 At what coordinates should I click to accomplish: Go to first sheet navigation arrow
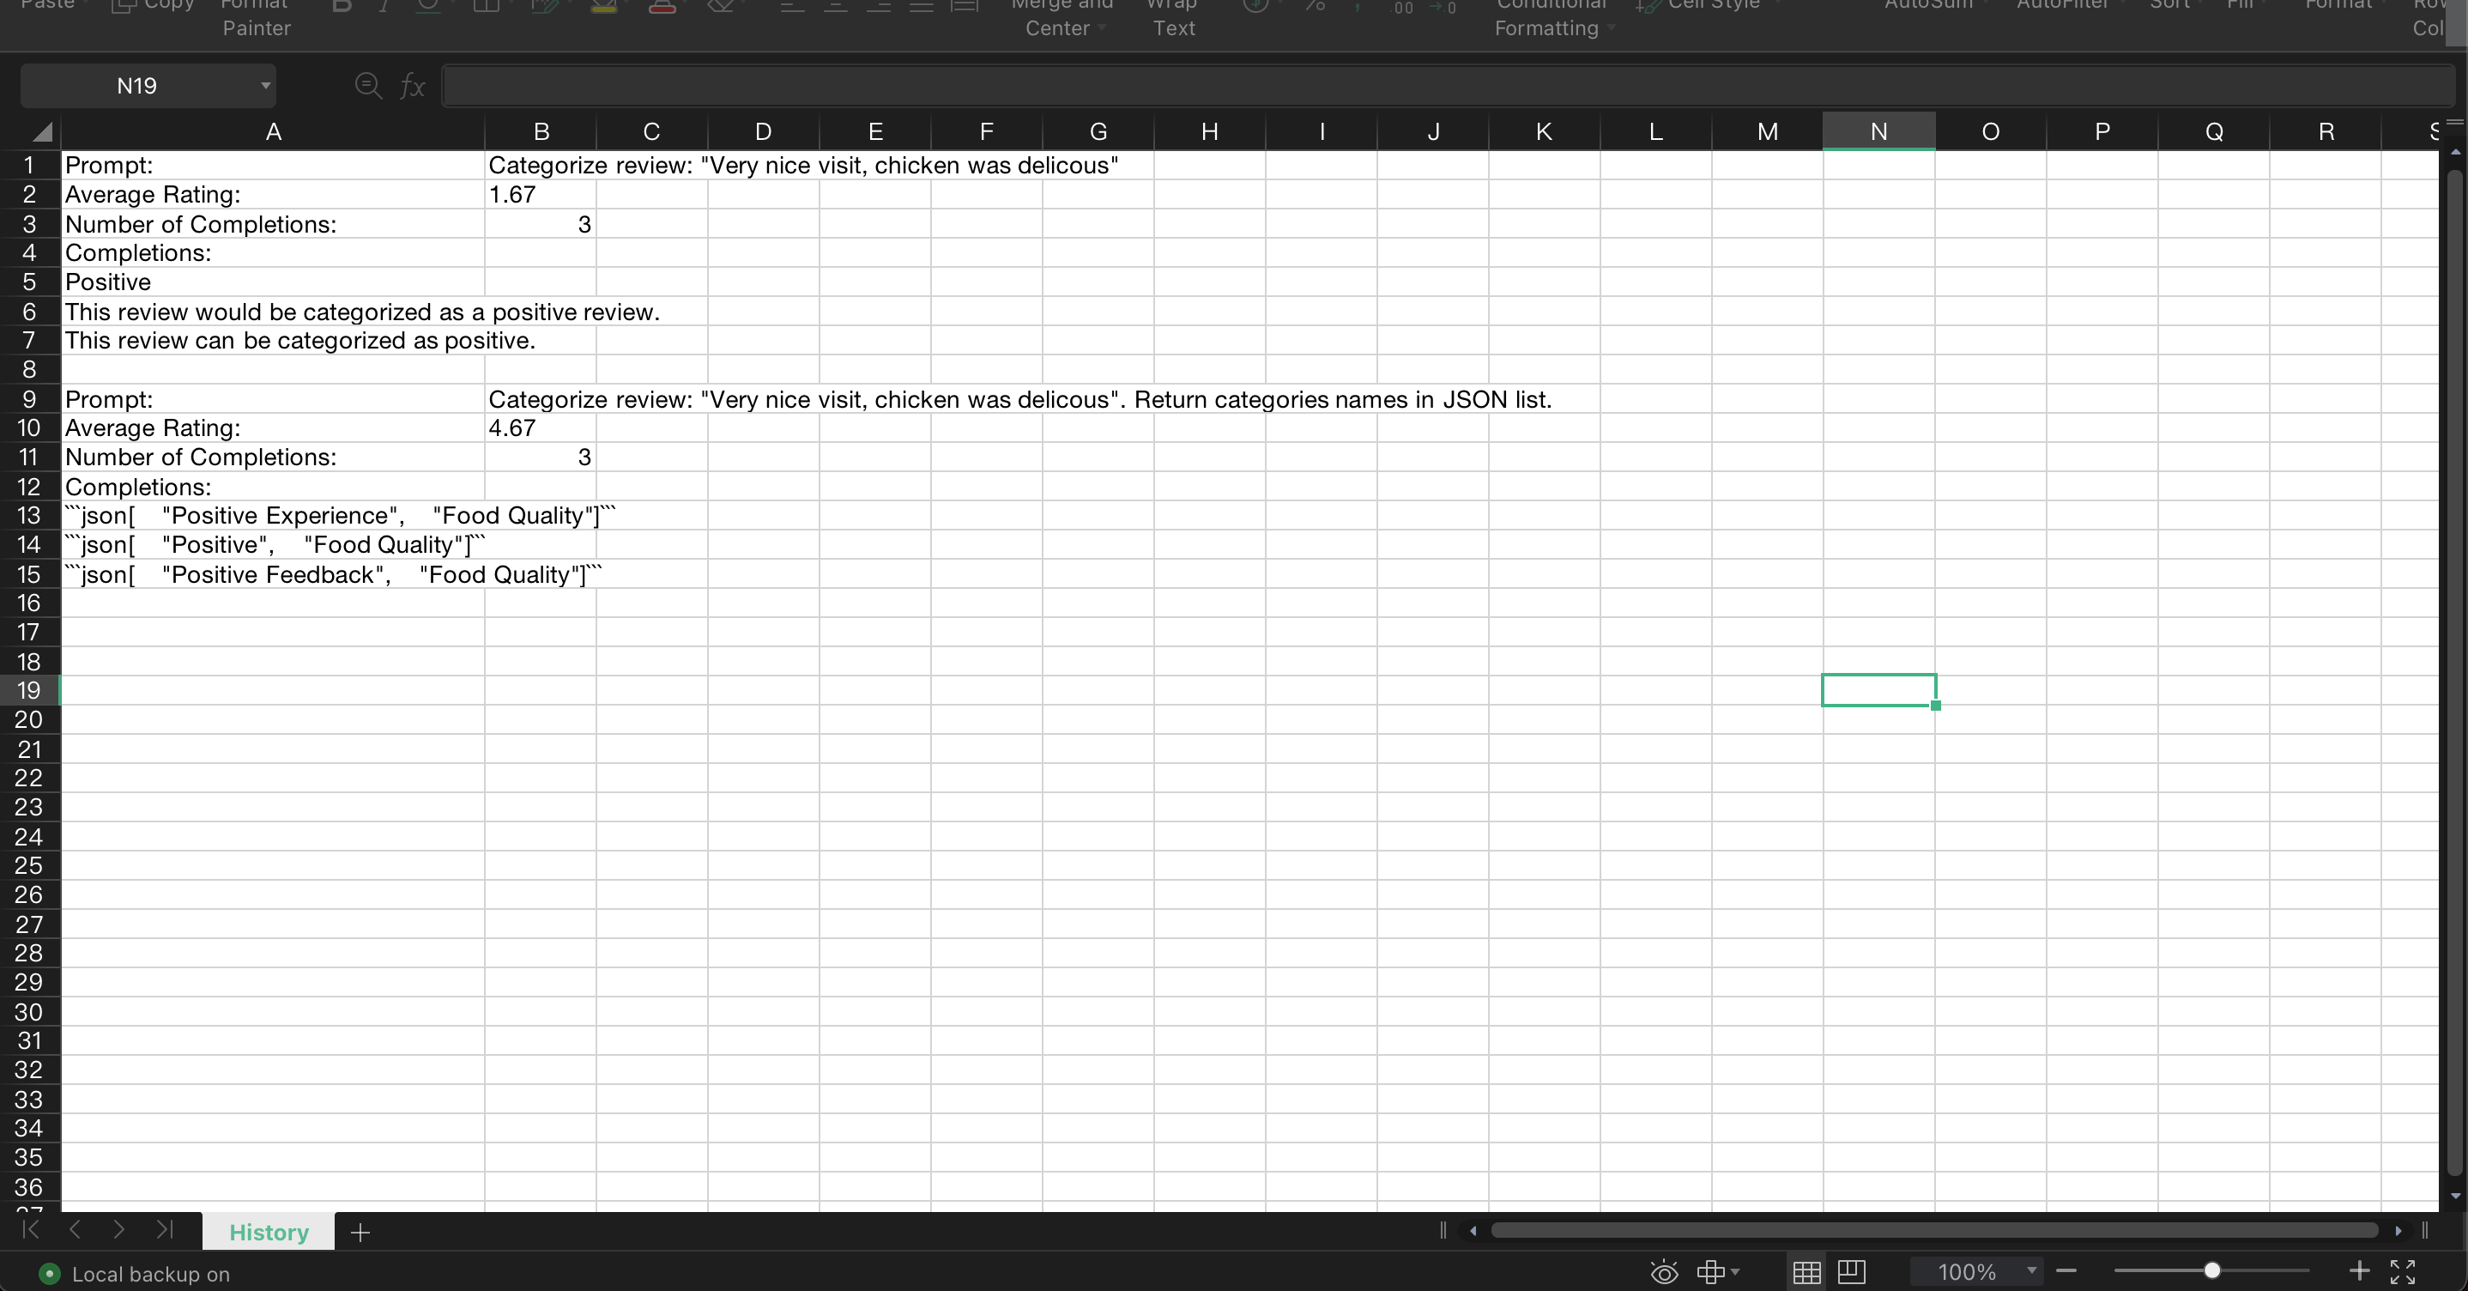tap(31, 1230)
